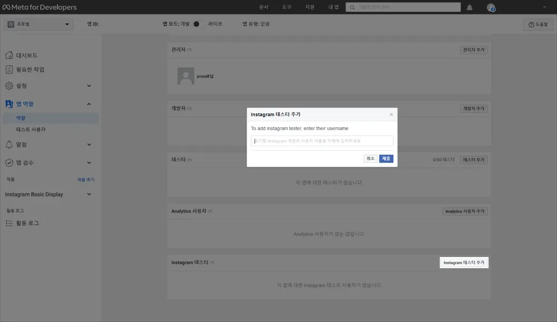557x322 pixels.
Task: Toggle the app mode switch to 라이브
Action: click(x=198, y=24)
